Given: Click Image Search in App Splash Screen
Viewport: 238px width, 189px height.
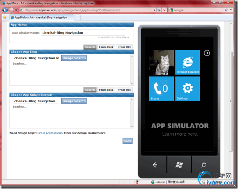Looking at the screenshot, I should 74,101.
